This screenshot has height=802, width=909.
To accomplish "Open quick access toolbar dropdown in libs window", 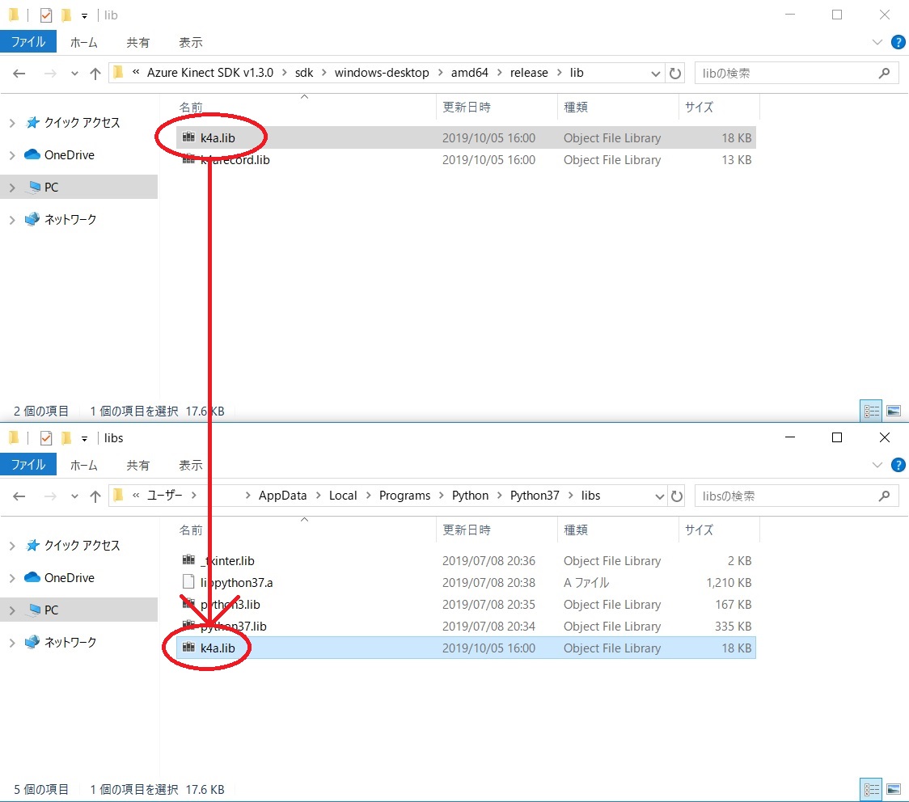I will (85, 439).
